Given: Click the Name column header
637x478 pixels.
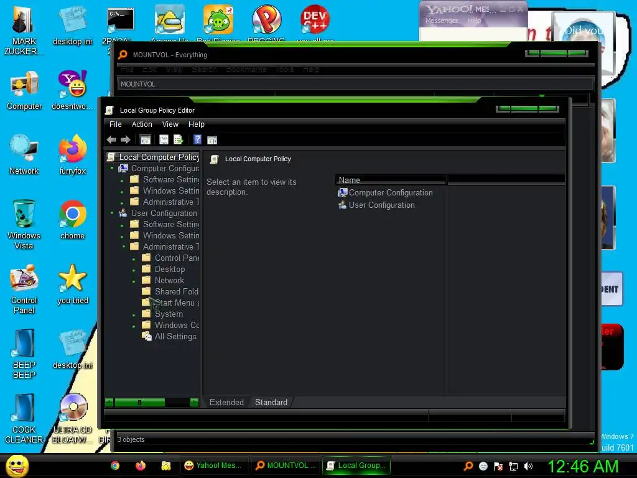Looking at the screenshot, I should coord(391,180).
